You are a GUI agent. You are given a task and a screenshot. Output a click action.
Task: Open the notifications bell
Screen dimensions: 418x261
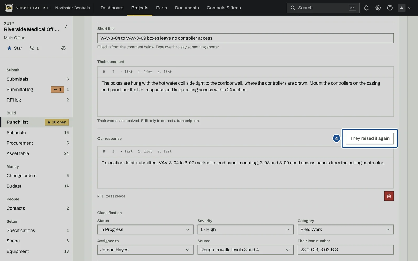pyautogui.click(x=366, y=8)
